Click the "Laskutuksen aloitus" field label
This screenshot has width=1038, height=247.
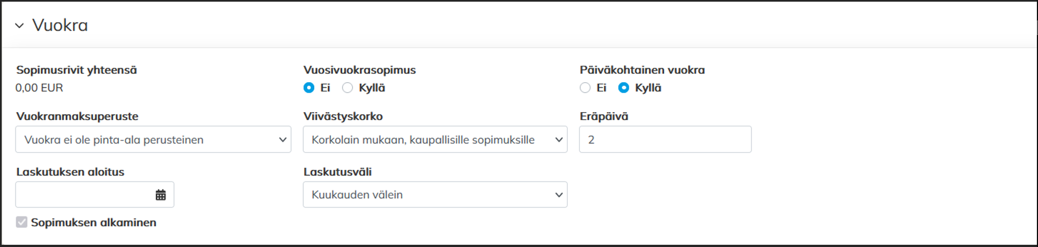point(71,172)
